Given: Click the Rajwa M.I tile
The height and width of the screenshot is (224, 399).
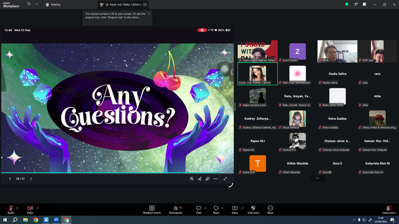Looking at the screenshot, I should coord(257,141).
